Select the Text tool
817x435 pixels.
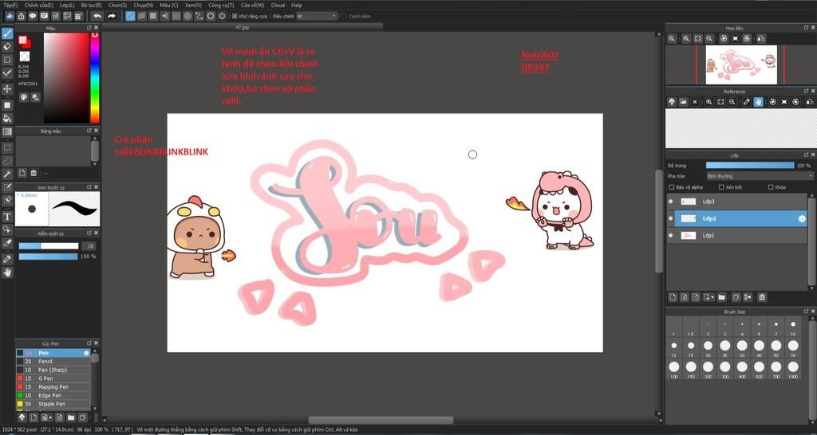point(6,217)
